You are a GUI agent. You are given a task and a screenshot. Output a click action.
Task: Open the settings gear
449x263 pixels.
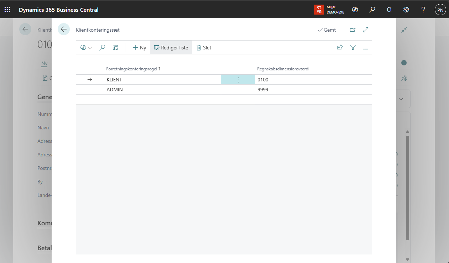click(406, 10)
